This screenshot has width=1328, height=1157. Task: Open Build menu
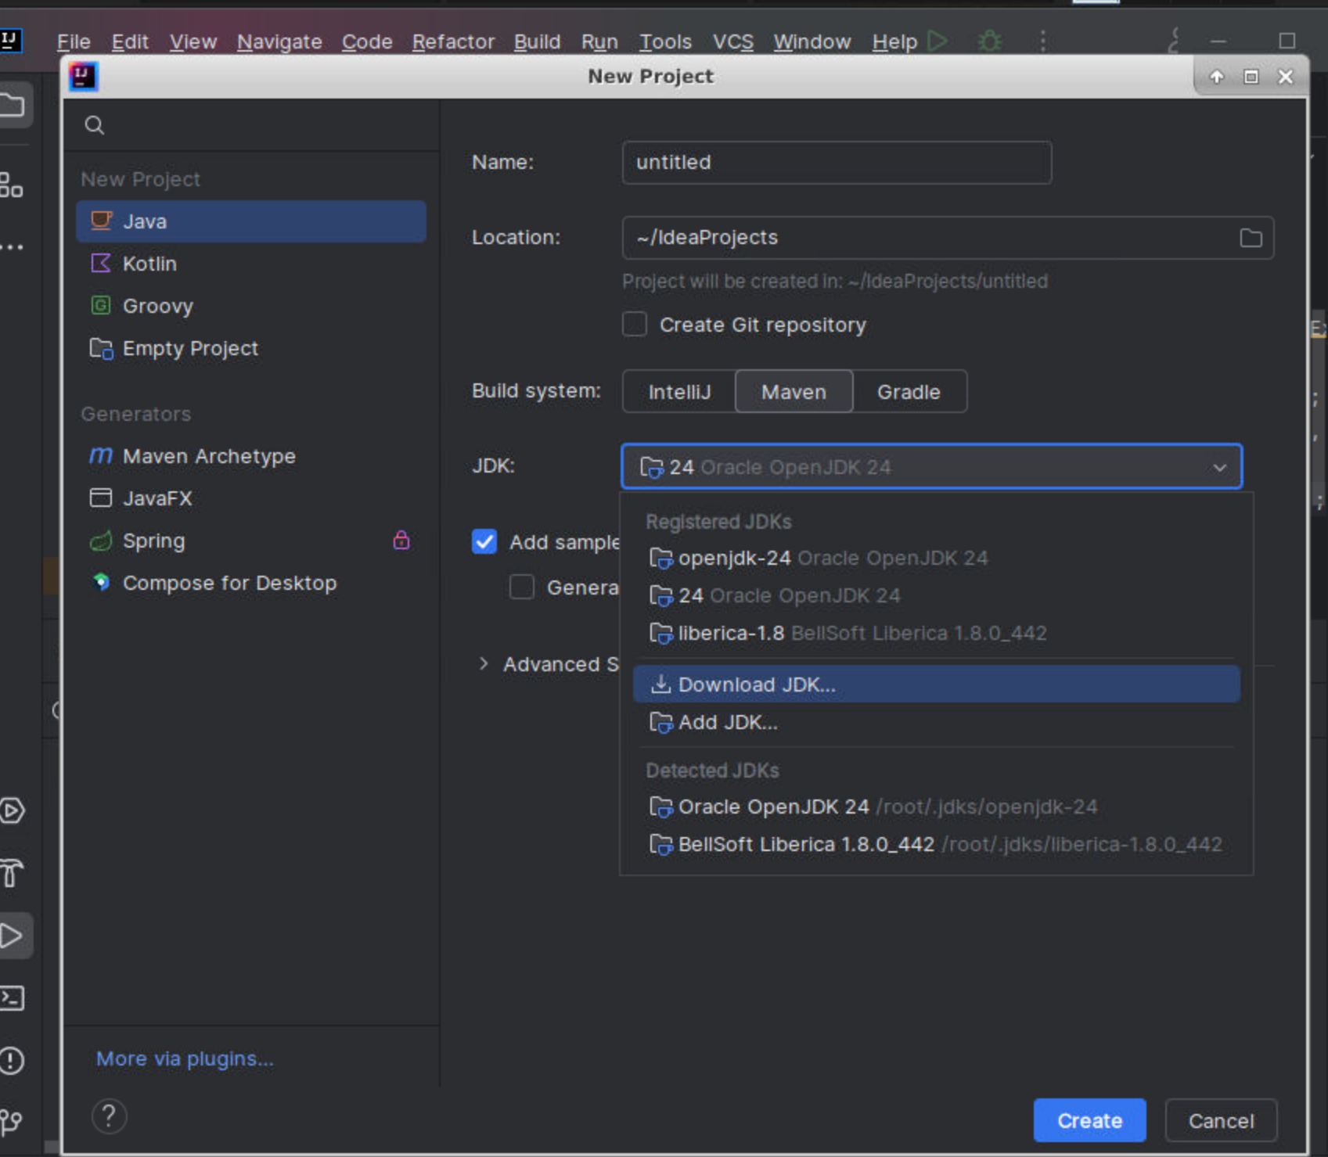click(x=537, y=41)
